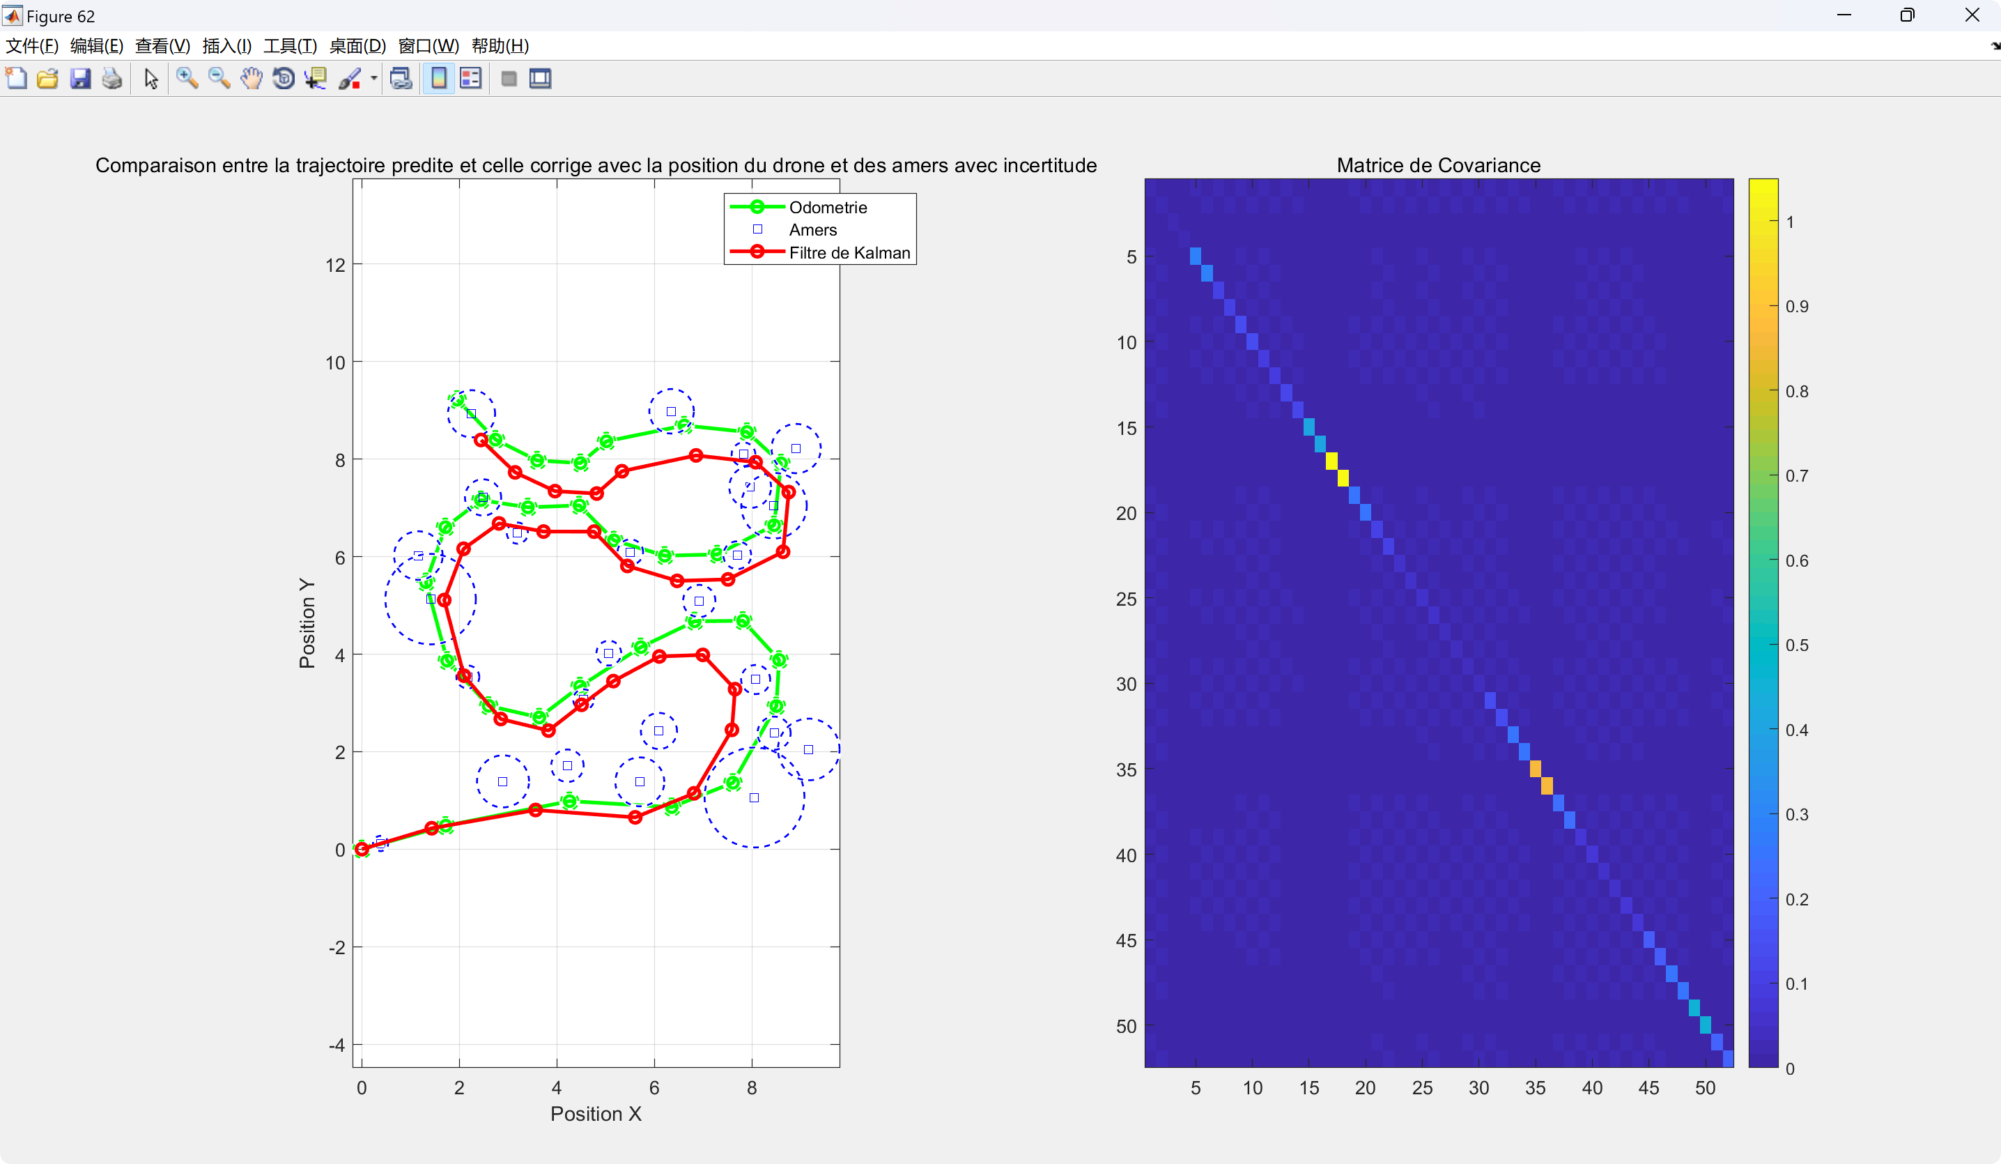The width and height of the screenshot is (2001, 1164).
Task: Click the Print Figure icon
Action: (113, 79)
